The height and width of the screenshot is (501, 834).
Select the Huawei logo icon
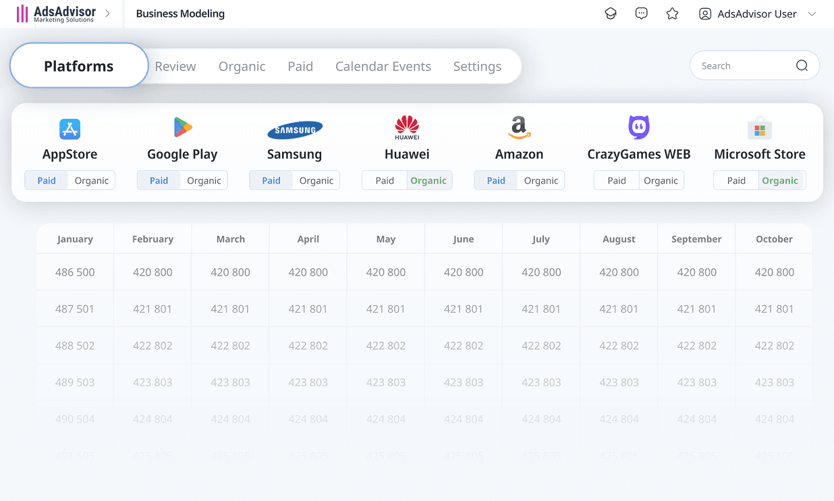(x=407, y=128)
